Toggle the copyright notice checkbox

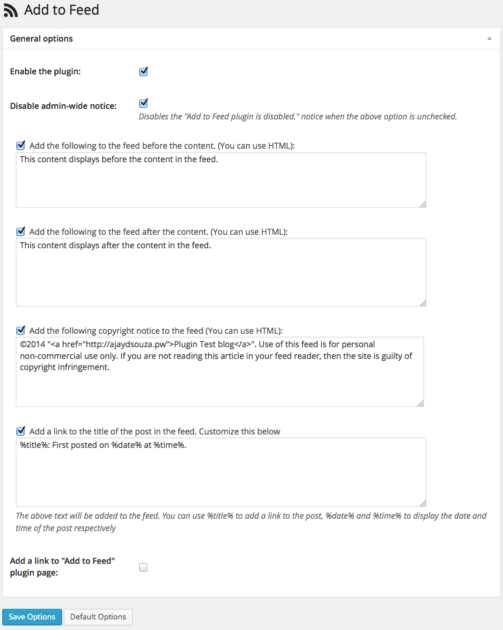point(20,330)
